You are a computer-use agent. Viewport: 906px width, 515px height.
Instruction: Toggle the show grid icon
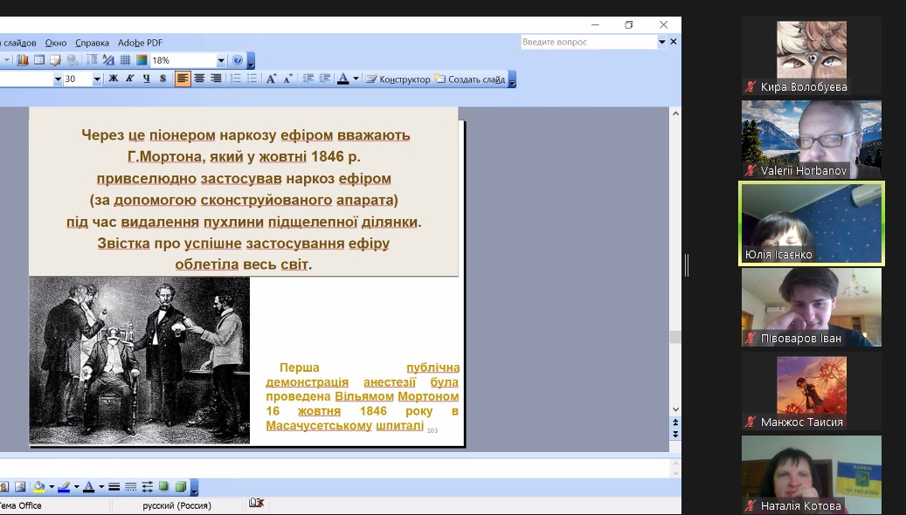(125, 60)
